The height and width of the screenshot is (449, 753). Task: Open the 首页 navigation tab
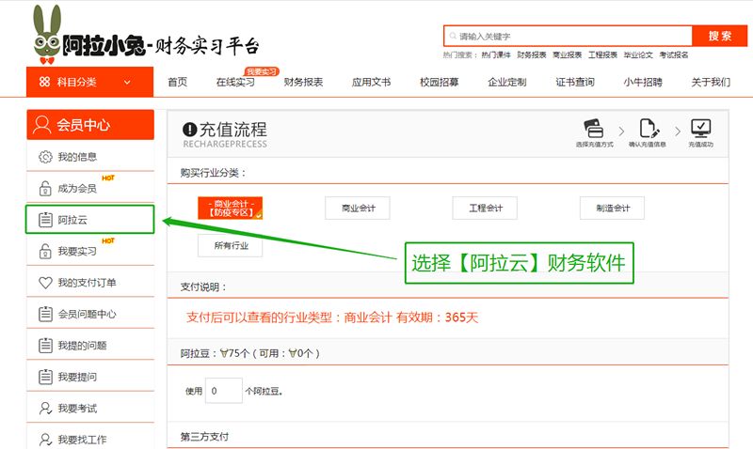[177, 82]
